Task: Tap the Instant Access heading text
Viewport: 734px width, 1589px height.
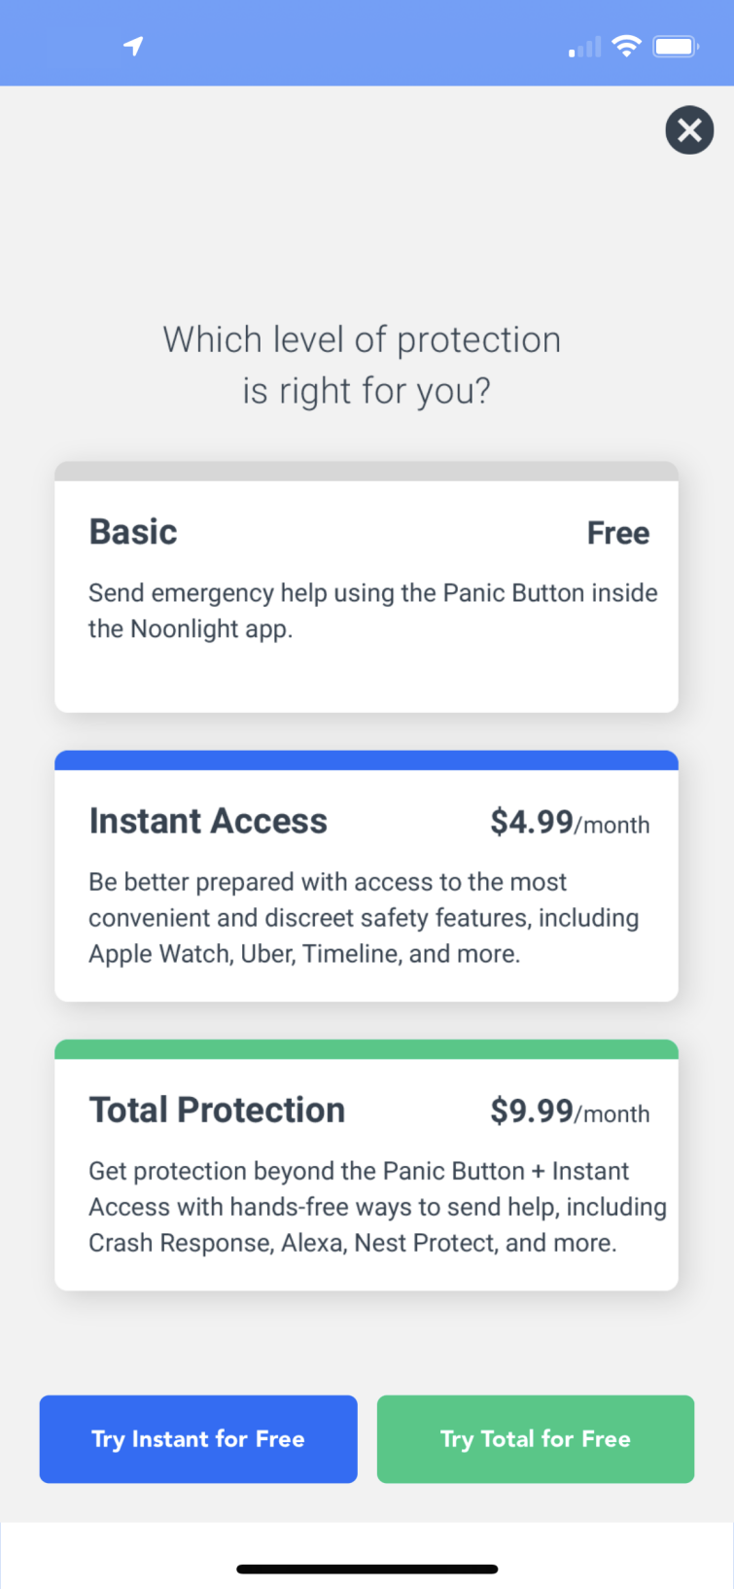Action: click(208, 822)
